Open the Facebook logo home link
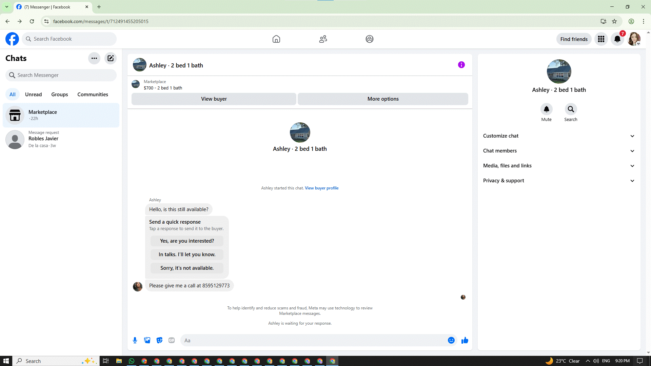The height and width of the screenshot is (366, 651). coord(12,39)
